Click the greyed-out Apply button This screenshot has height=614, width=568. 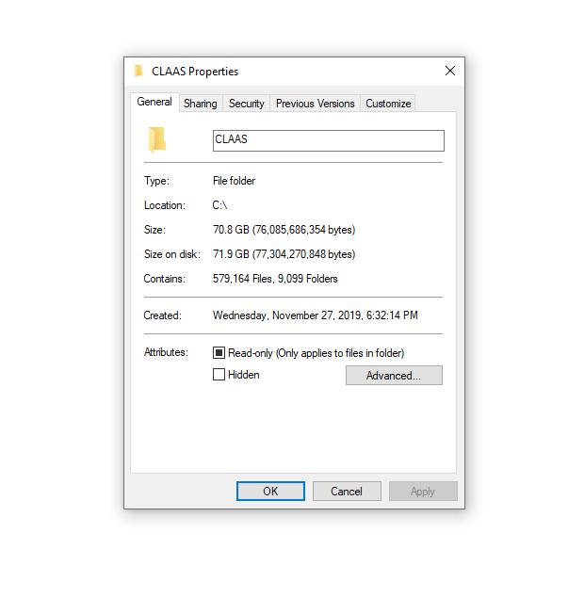[x=423, y=491]
